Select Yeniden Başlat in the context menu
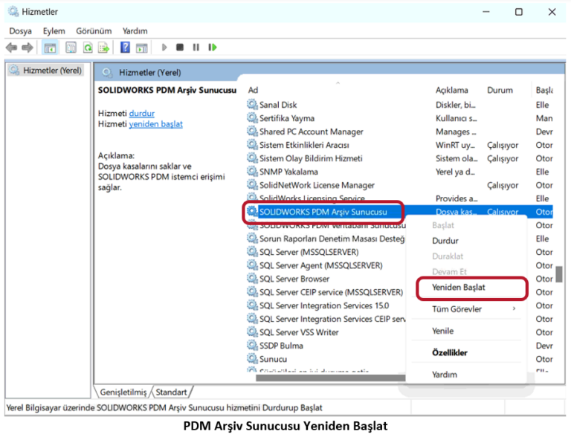Screen dimensions: 571x437 459,287
